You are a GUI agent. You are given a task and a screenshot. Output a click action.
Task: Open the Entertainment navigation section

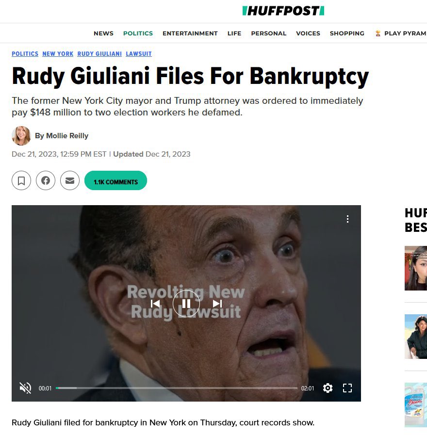190,33
